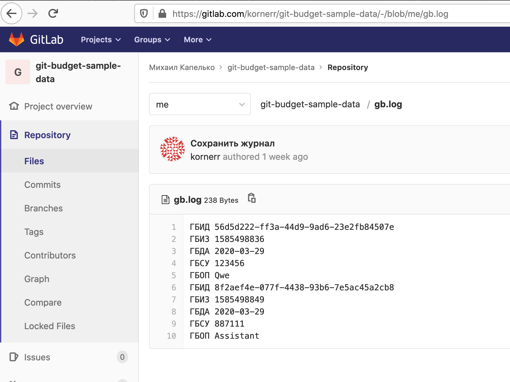Open the 'me' branch selector

200,104
